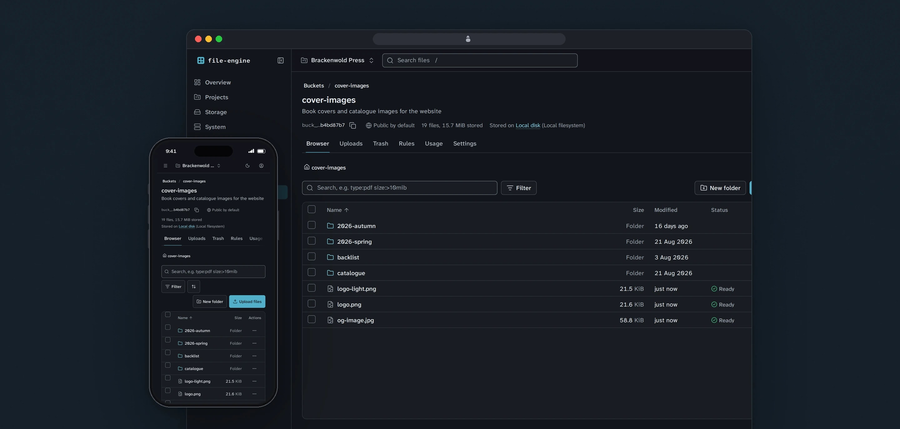
Task: Click the folder icon of 2026-autumn on desktop
Action: (330, 225)
